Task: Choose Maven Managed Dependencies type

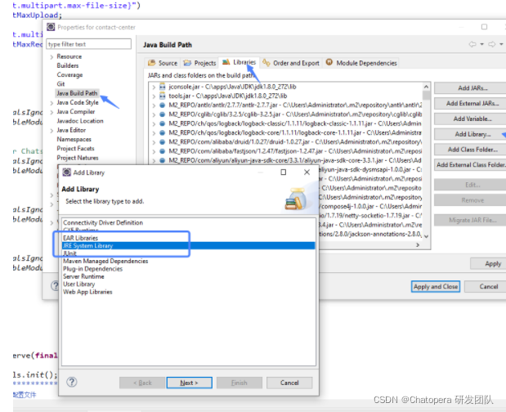Action: point(105,261)
